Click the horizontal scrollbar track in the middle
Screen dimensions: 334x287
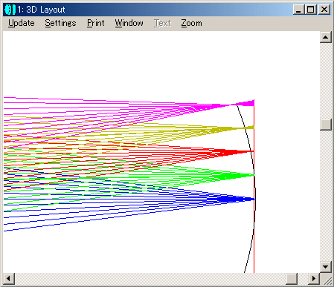point(150,279)
